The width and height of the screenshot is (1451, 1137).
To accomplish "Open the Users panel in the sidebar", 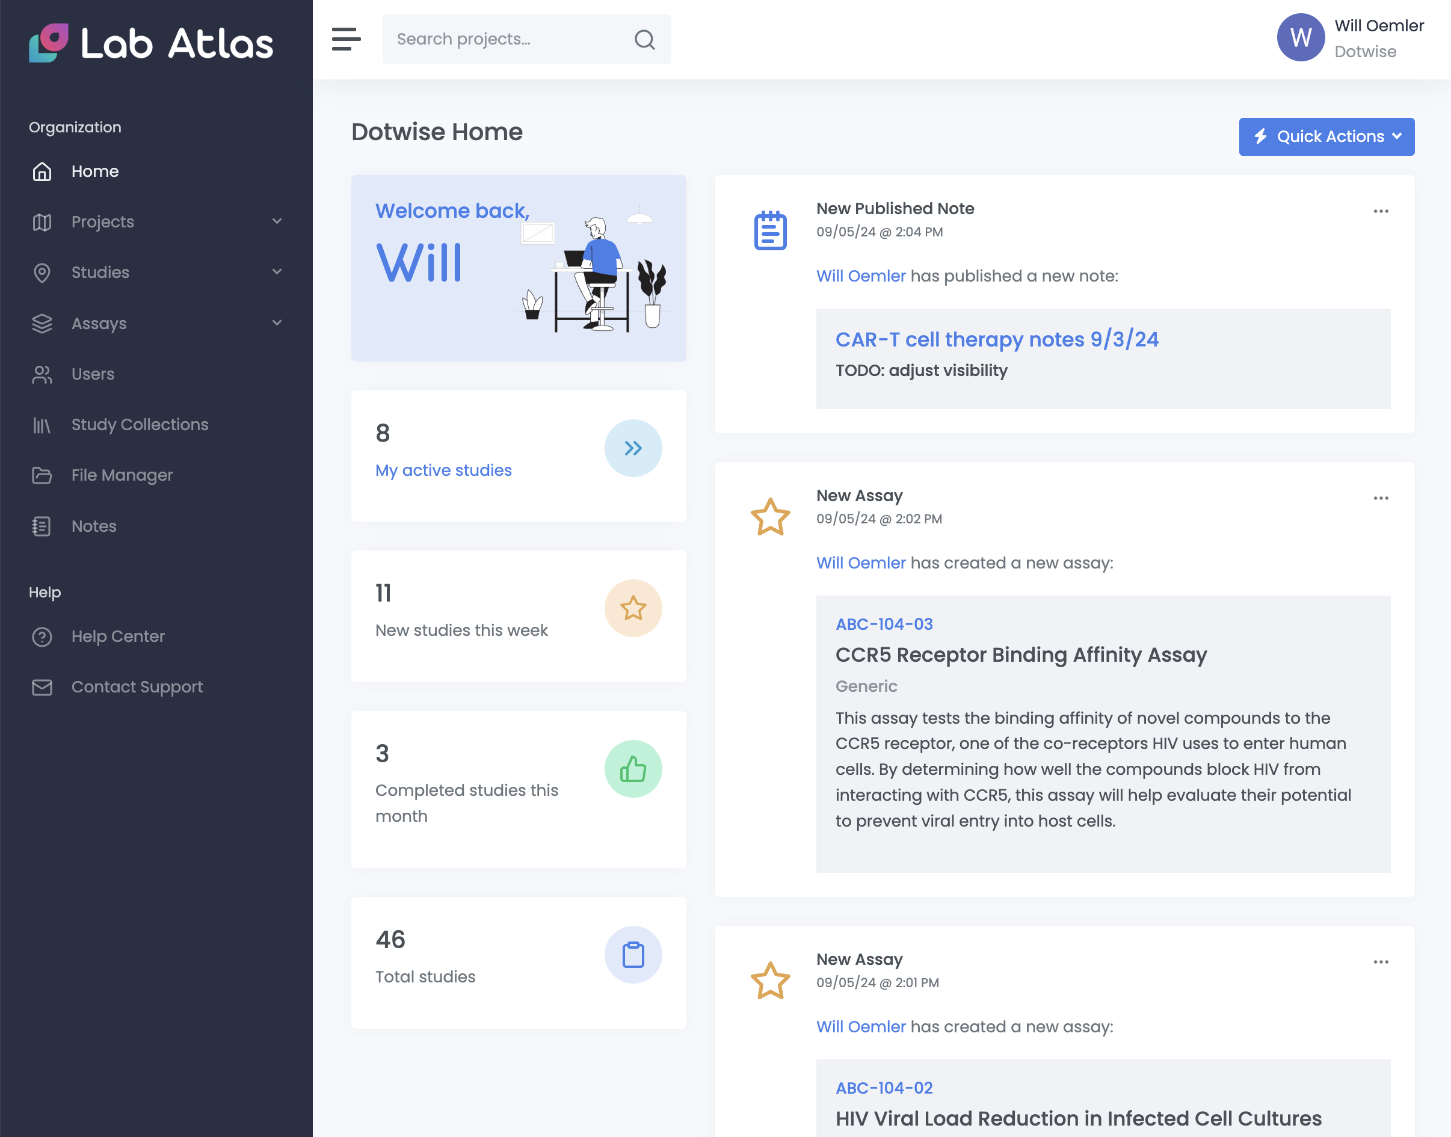I will (x=92, y=374).
